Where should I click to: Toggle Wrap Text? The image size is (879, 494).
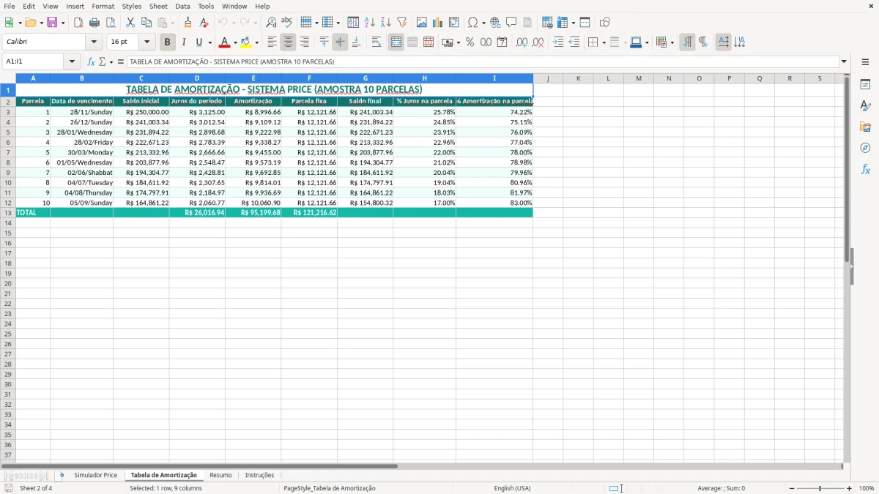377,42
